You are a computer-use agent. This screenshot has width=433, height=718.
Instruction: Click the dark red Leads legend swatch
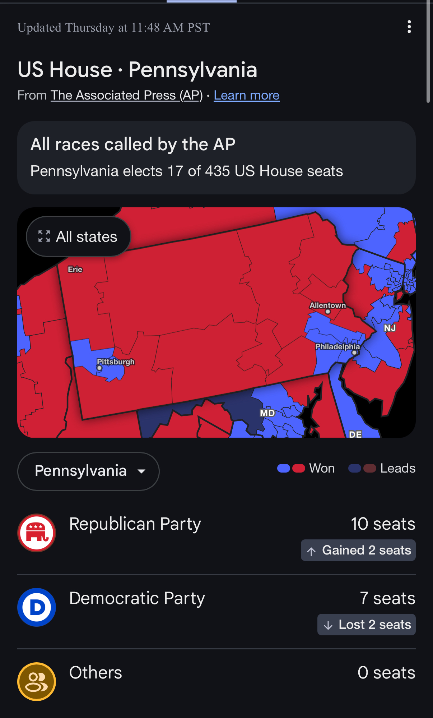click(x=370, y=468)
